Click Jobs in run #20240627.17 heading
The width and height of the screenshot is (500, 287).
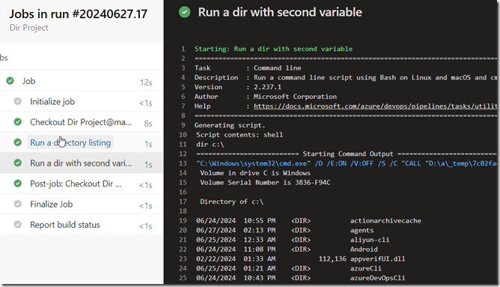(79, 14)
